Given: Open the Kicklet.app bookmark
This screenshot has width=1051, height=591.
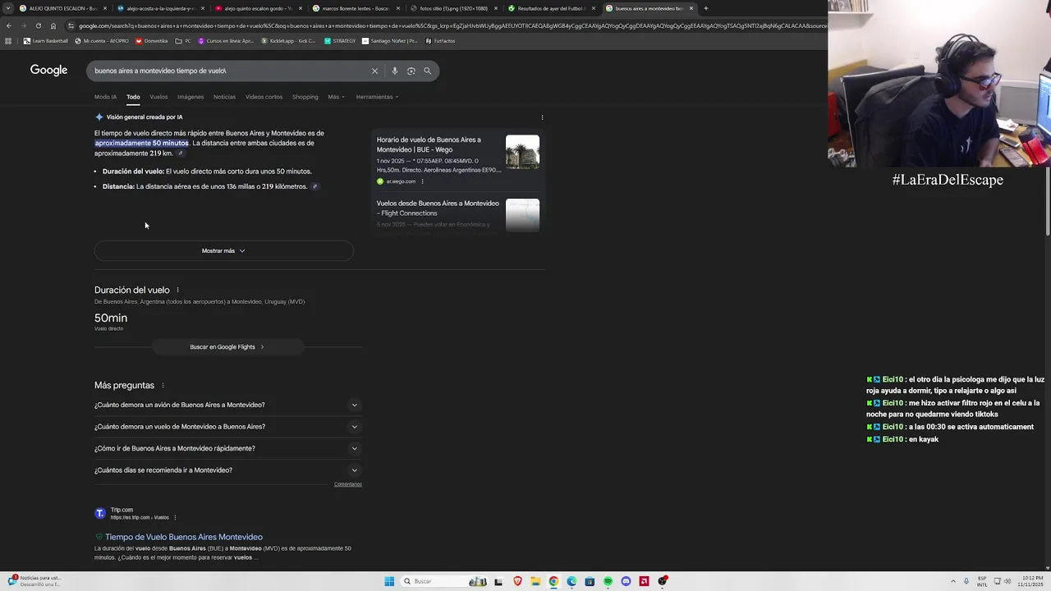Looking at the screenshot, I should 288,41.
